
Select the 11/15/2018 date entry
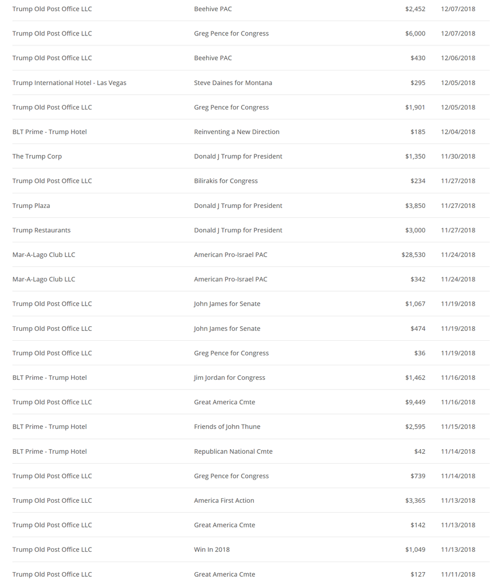(x=458, y=426)
